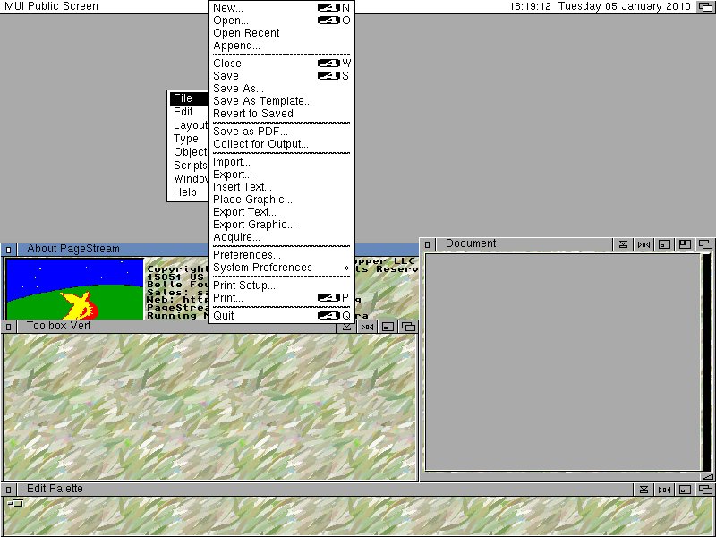Screen dimensions: 716x537
Task: Choose Save as PDF... from the File menu
Action: 251,132
